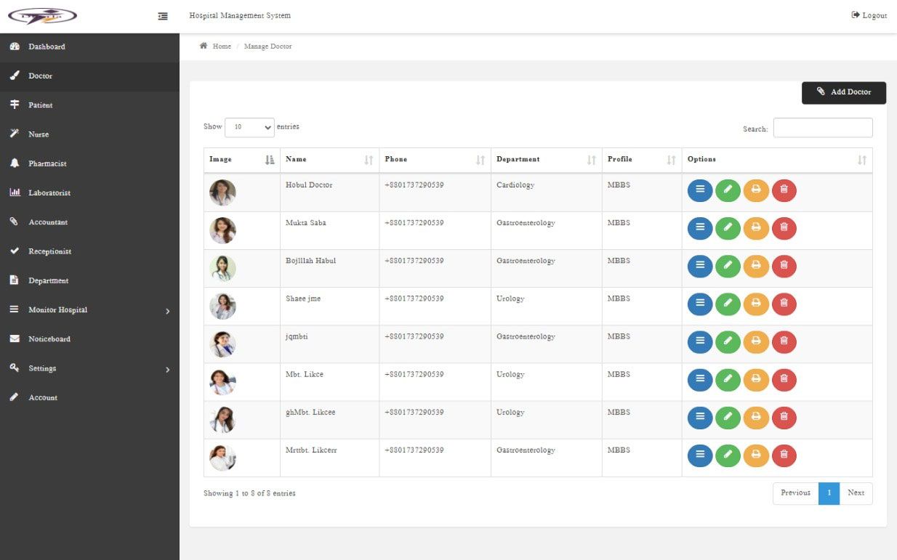Image resolution: width=897 pixels, height=560 pixels.
Task: Edit the Mbt. Likce record
Action: (x=728, y=379)
